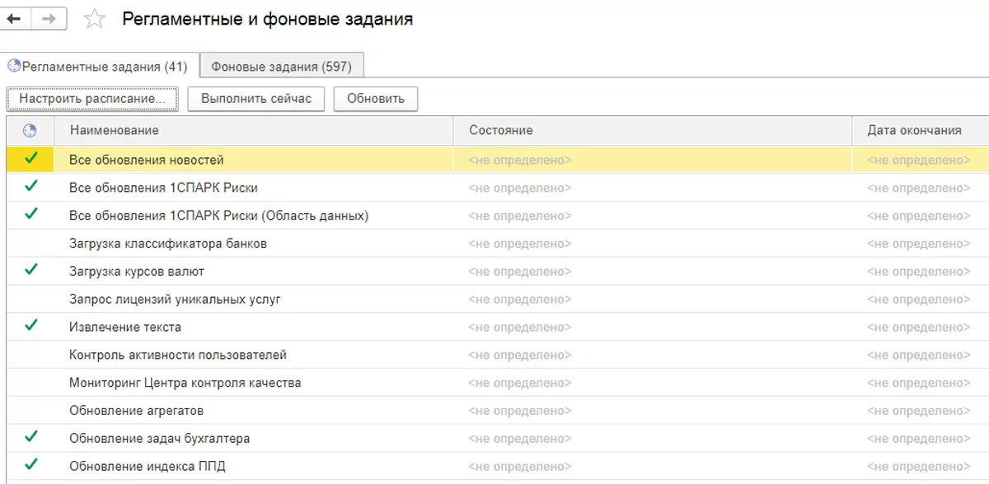
Task: Select row Обновление индекса ППД
Action: (498, 466)
